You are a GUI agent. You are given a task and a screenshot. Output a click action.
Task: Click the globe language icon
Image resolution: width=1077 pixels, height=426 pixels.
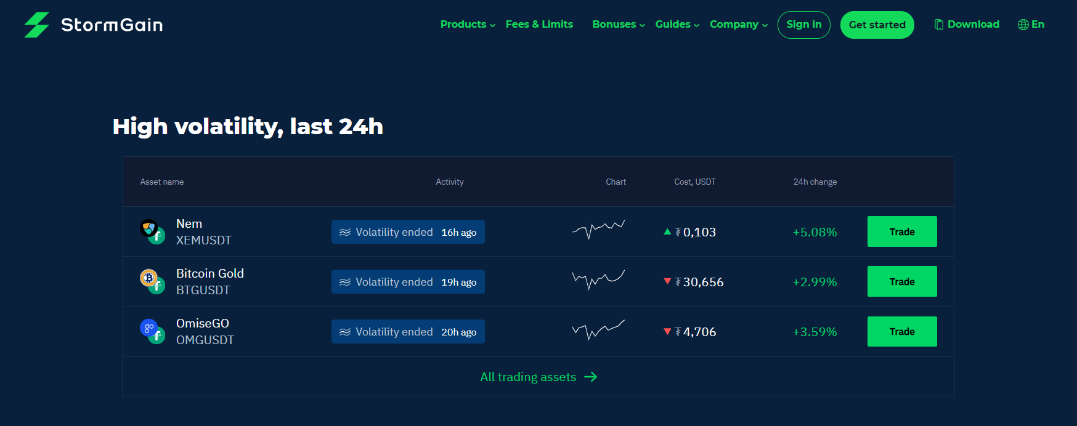tap(1023, 25)
